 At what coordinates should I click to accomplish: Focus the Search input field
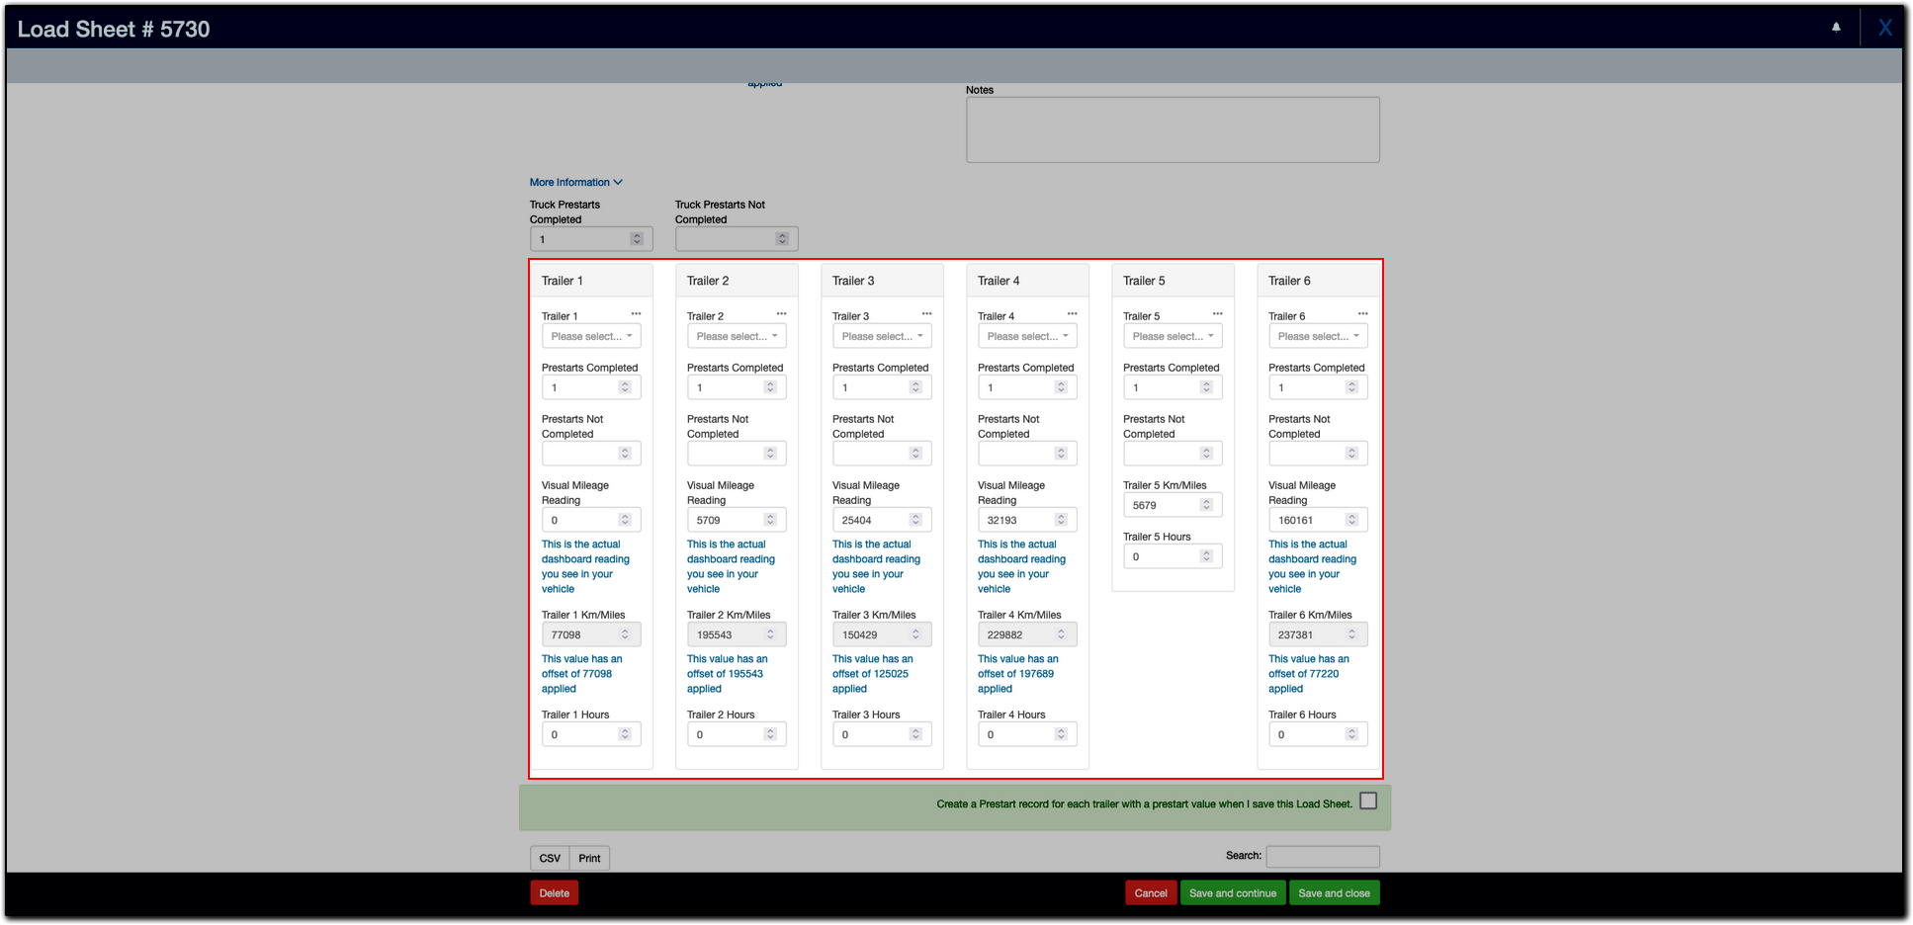pyautogui.click(x=1323, y=856)
